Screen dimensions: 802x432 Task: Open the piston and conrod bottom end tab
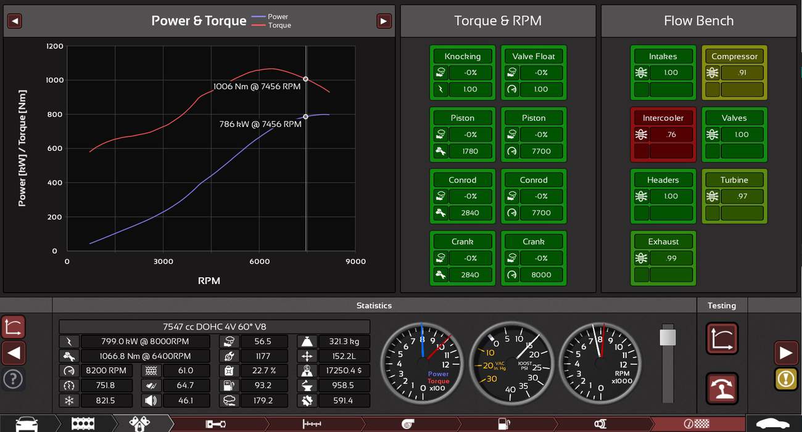click(x=215, y=424)
